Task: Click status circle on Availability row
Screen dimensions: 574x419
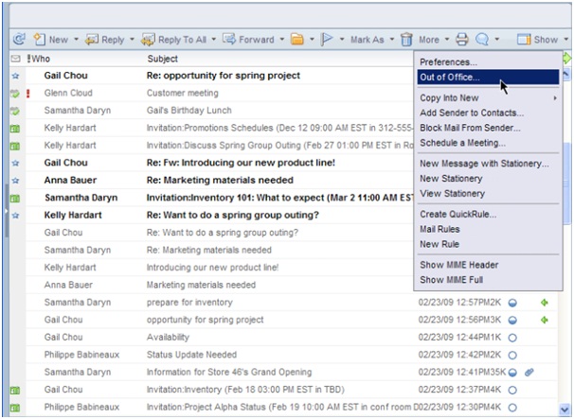Action: pyautogui.click(x=512, y=338)
